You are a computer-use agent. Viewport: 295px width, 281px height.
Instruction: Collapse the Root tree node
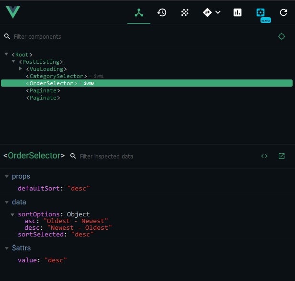click(6, 55)
